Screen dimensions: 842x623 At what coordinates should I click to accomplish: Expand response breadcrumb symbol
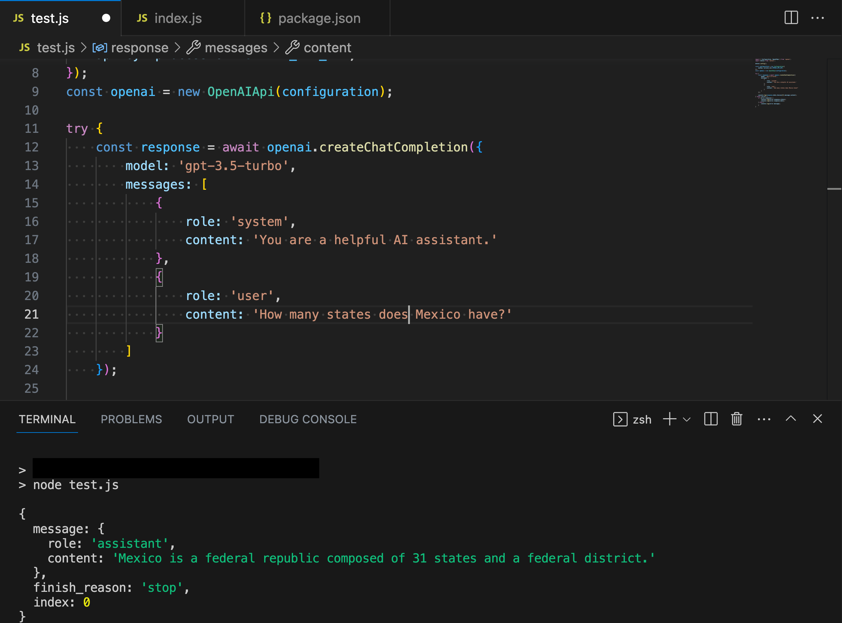click(x=139, y=48)
